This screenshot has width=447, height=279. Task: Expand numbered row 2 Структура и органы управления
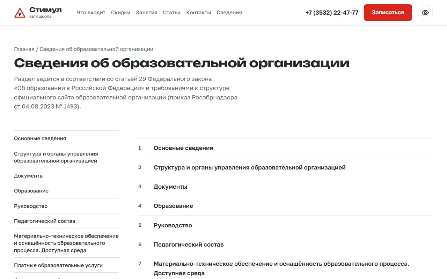pos(286,167)
